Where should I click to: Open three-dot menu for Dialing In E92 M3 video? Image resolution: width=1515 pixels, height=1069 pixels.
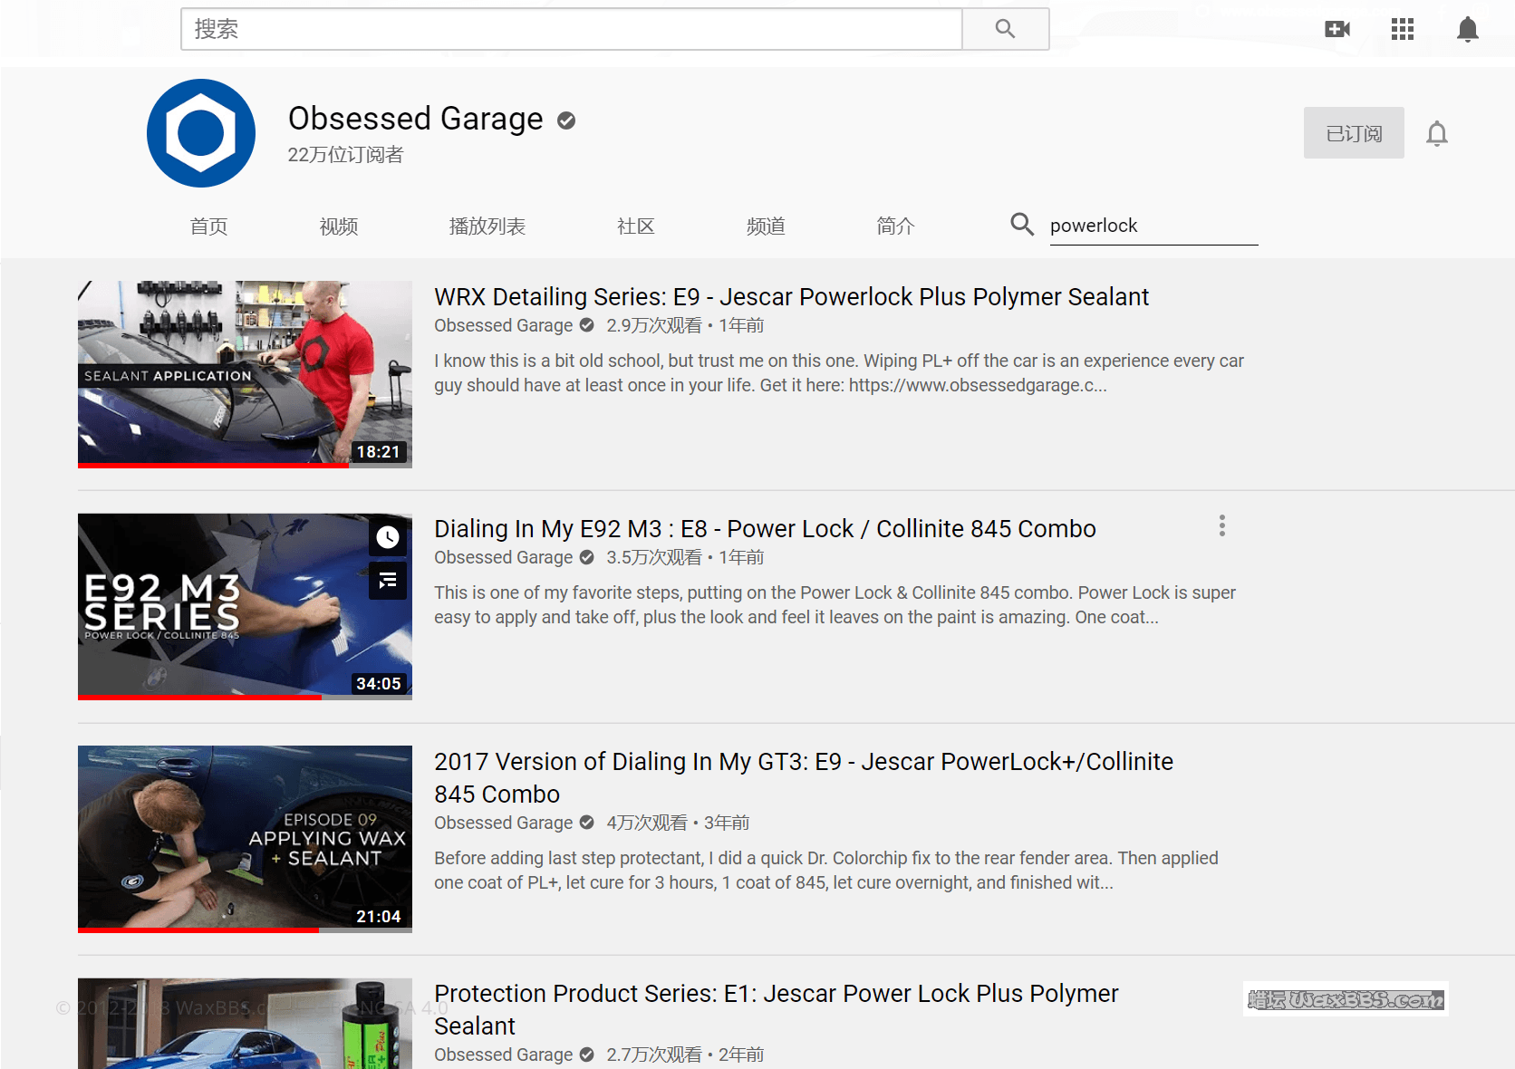point(1221,526)
